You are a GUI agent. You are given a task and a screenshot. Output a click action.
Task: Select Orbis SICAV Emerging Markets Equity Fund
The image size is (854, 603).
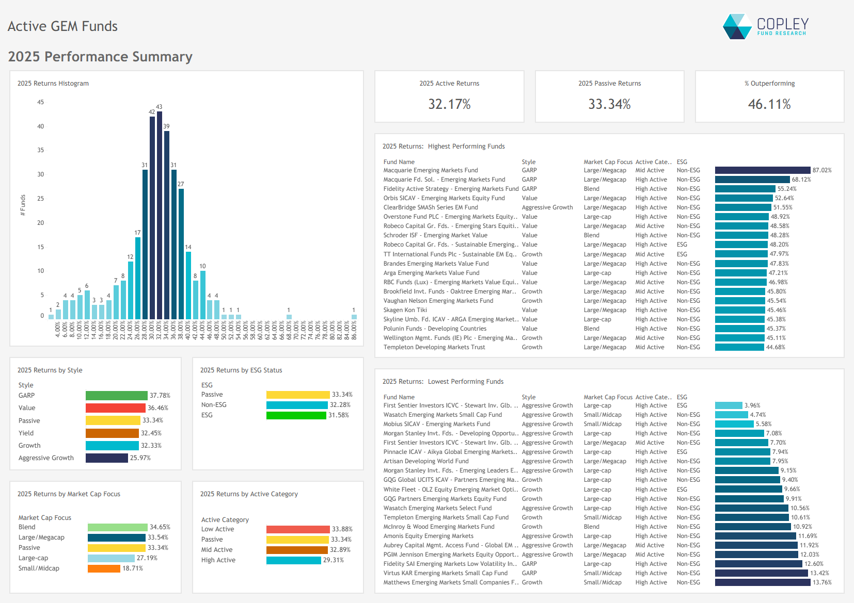click(444, 198)
